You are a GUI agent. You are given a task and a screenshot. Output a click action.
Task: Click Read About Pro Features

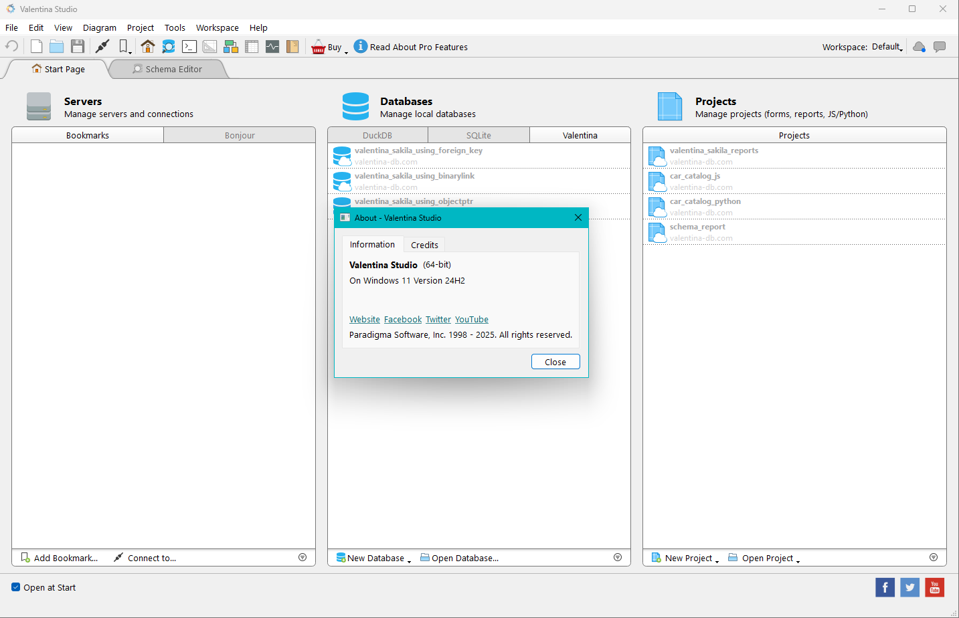tap(419, 47)
